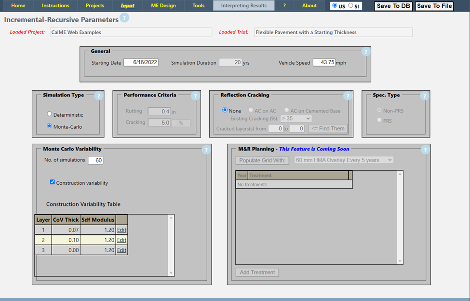Image resolution: width=470 pixels, height=301 pixels.
Task: Open M&R Planning help icon
Action: point(425,150)
